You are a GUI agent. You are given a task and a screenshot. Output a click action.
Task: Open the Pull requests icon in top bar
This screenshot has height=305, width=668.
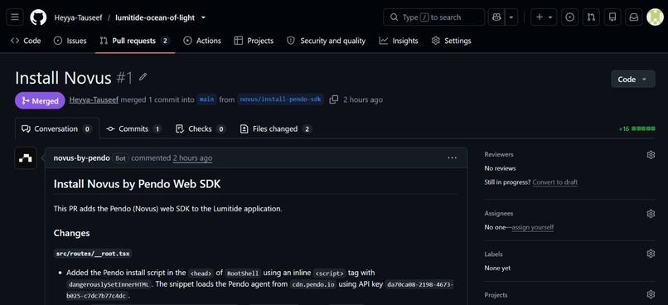(591, 17)
